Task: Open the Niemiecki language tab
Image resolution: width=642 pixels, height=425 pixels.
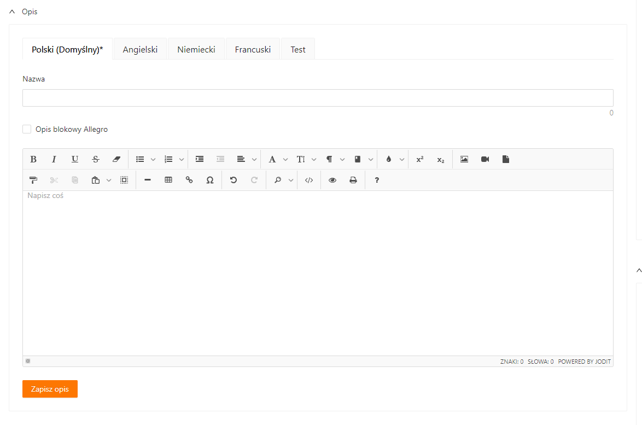Action: tap(196, 49)
